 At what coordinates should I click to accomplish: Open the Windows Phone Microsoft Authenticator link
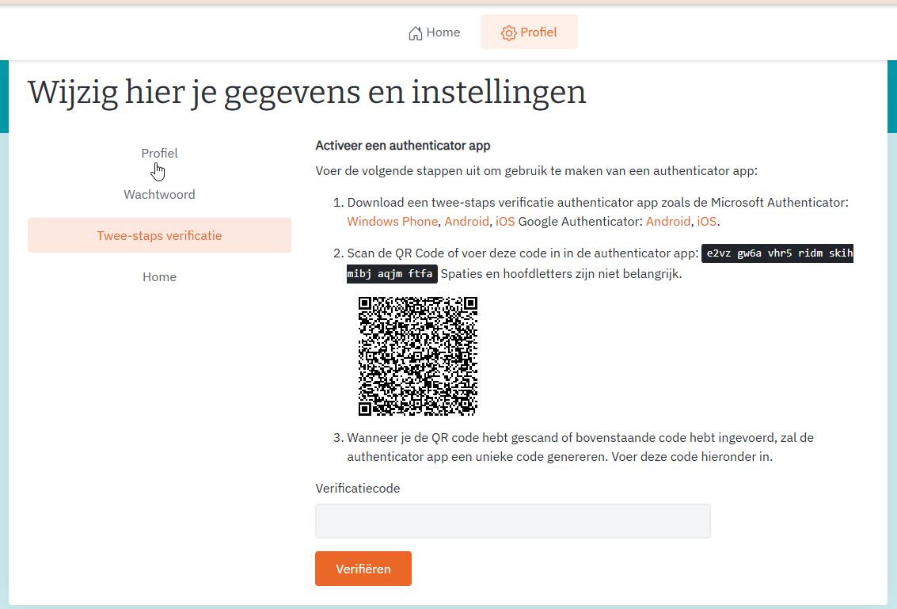click(393, 222)
